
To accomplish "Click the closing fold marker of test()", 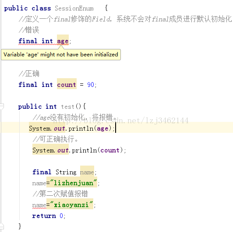I will [2, 226].
